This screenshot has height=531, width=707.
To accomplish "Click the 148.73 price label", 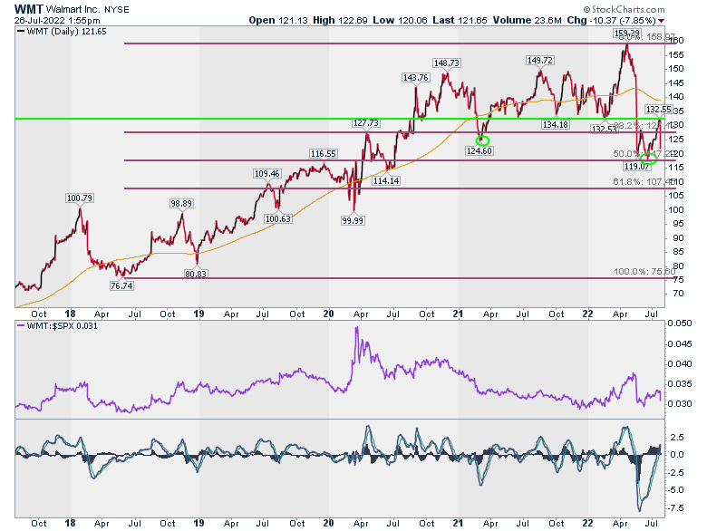I will [446, 63].
